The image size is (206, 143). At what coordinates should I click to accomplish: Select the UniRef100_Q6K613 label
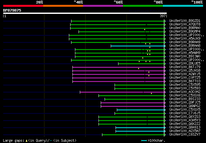pyautogui.click(x=185, y=128)
